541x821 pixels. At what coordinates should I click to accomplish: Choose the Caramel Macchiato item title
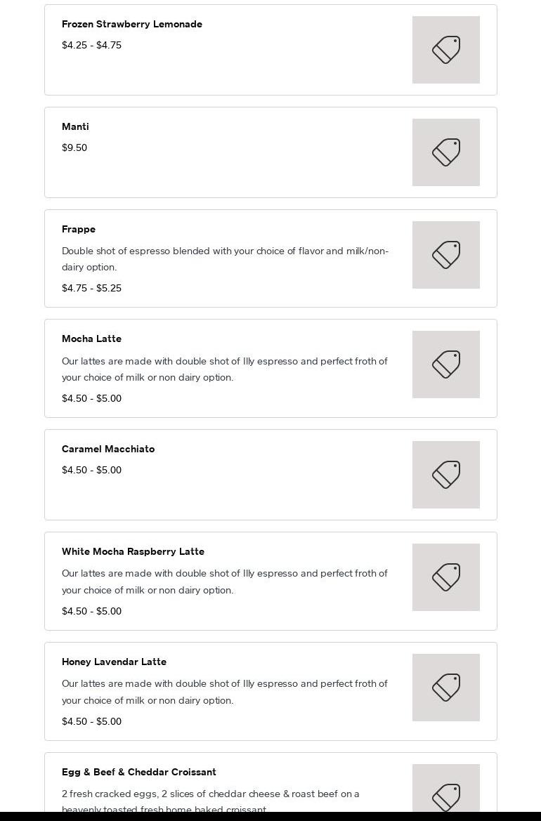pos(108,449)
